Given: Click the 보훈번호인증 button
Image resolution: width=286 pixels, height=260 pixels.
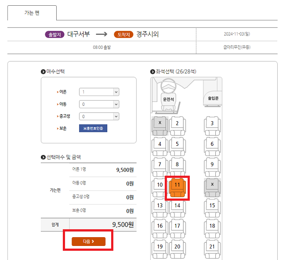Looking at the screenshot, I should (x=93, y=128).
